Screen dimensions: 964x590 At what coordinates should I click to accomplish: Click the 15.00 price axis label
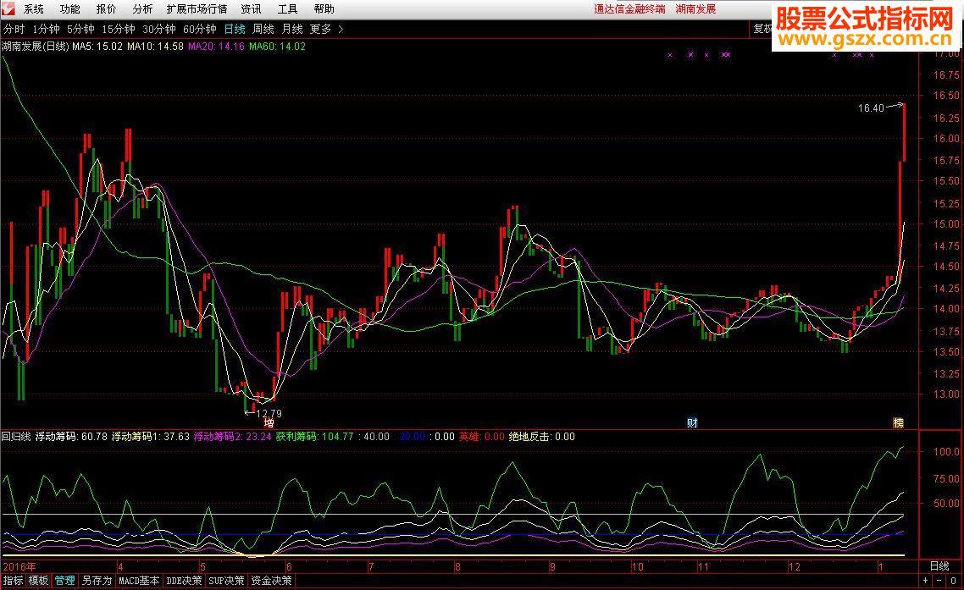pos(946,224)
